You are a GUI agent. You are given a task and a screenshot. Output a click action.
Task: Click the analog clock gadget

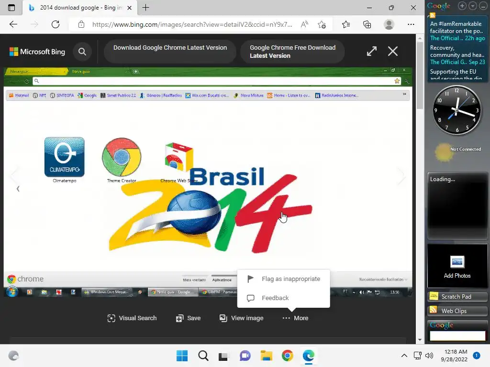[x=457, y=110]
